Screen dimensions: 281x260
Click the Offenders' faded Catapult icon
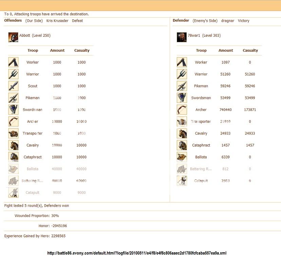(13, 193)
